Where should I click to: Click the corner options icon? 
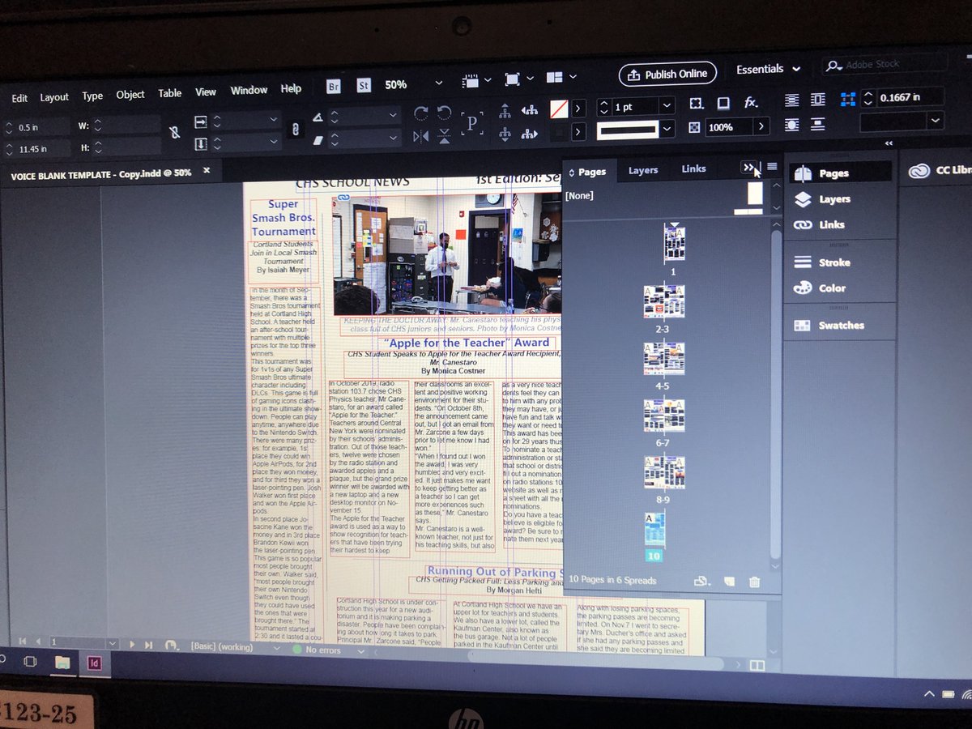[x=695, y=104]
